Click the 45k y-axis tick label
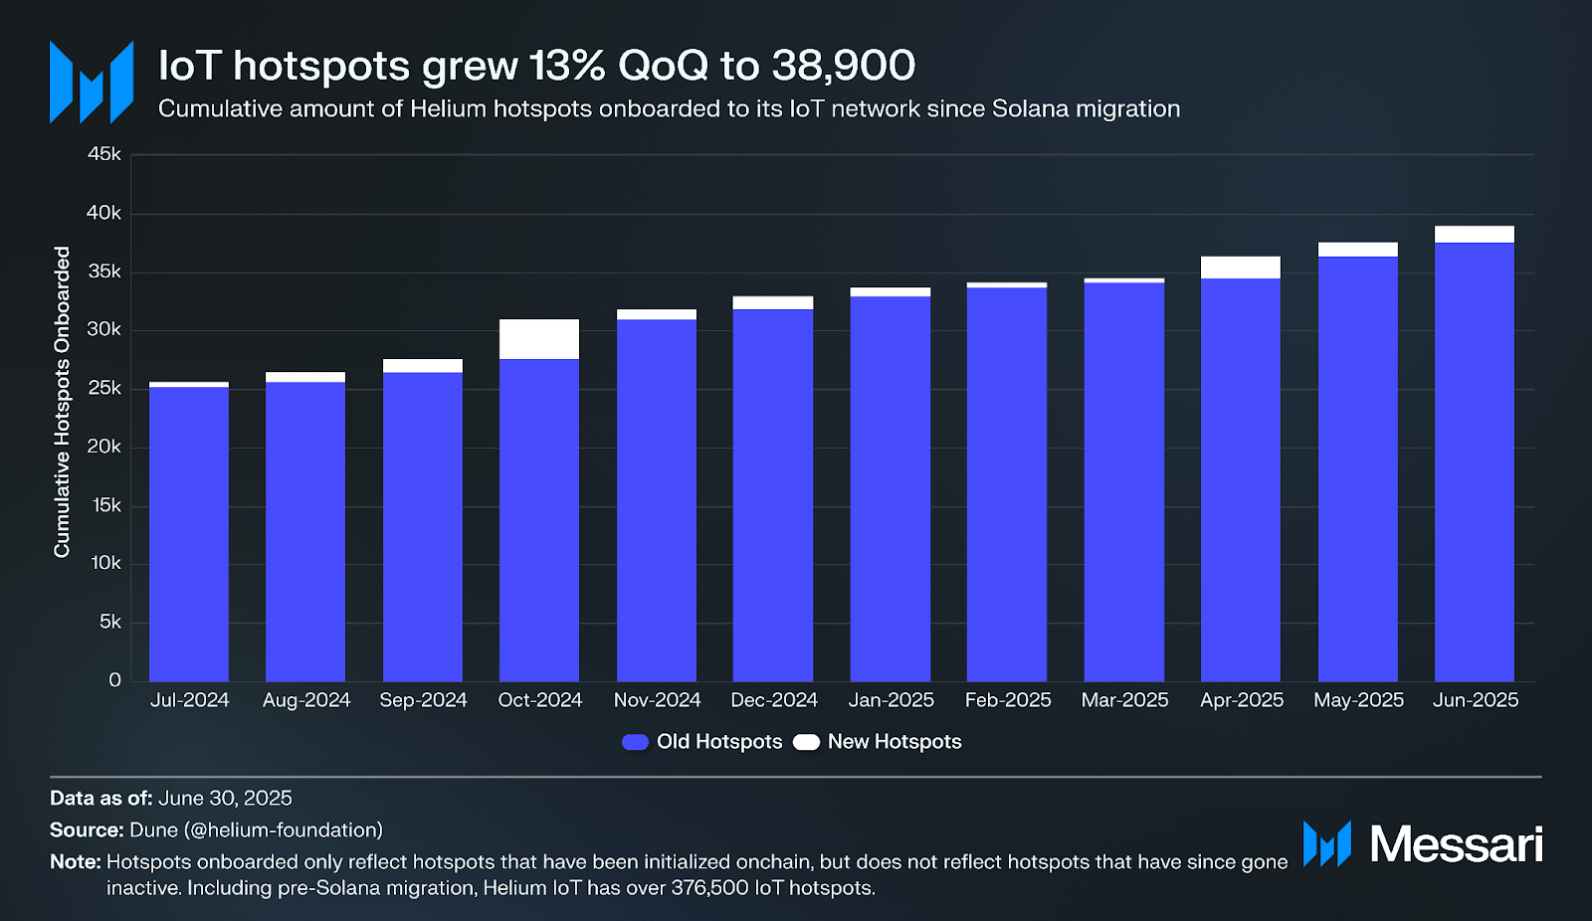 pyautogui.click(x=104, y=154)
